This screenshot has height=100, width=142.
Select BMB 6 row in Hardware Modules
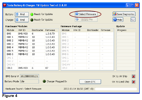(x=32, y=54)
